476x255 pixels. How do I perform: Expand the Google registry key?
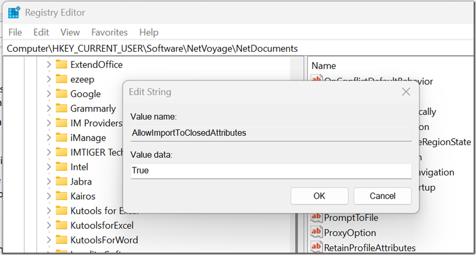[x=49, y=94]
